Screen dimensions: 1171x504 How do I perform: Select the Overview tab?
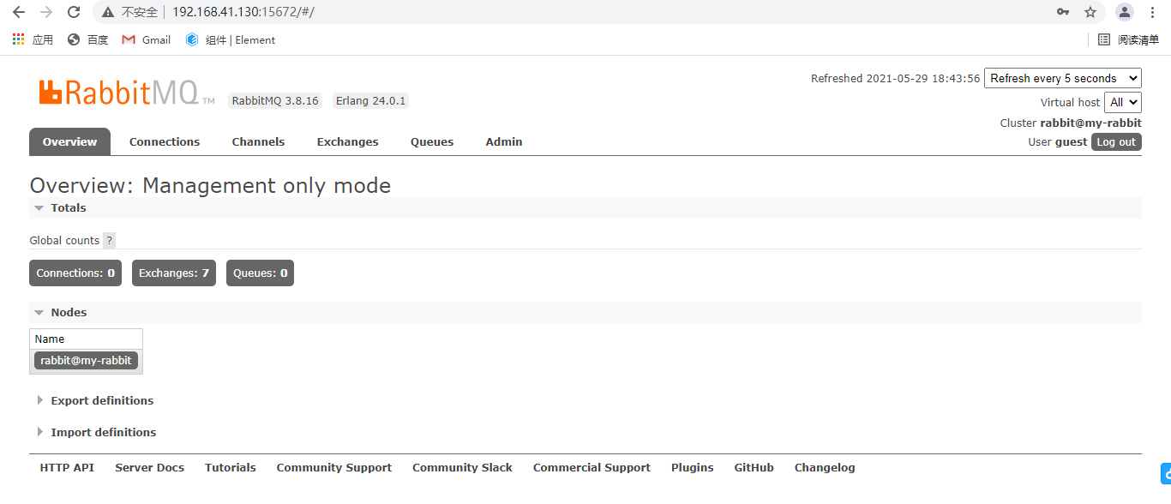[x=69, y=141]
